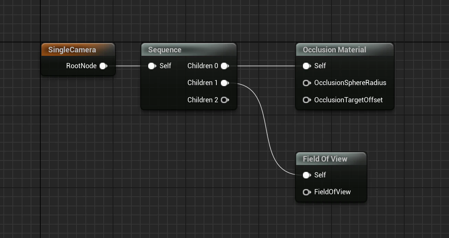Image resolution: width=449 pixels, height=238 pixels.
Task: Click the unconnected Children 2 pin
Action: point(225,100)
